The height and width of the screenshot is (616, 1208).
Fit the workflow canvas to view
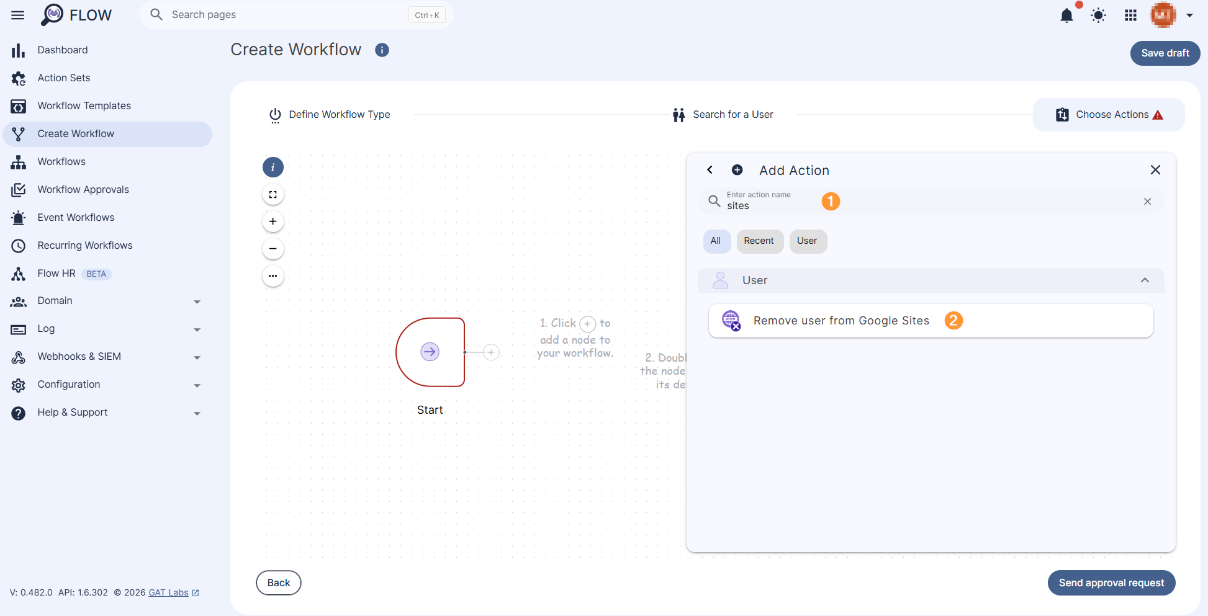(x=273, y=194)
